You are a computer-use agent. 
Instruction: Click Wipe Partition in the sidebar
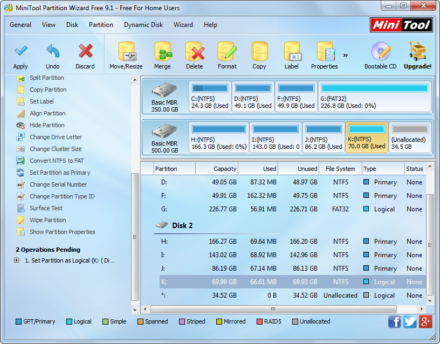[x=47, y=220]
